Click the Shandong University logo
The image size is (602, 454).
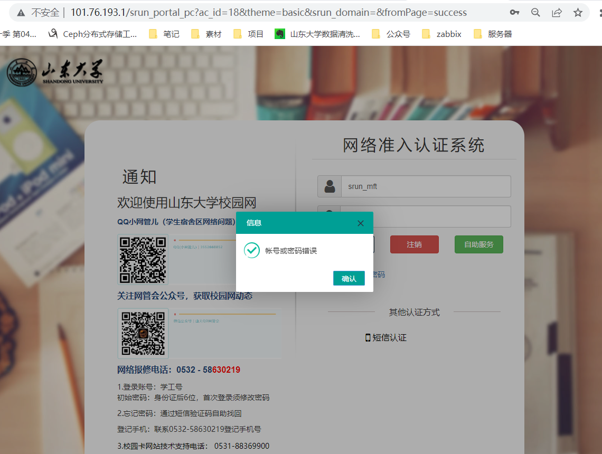(55, 72)
